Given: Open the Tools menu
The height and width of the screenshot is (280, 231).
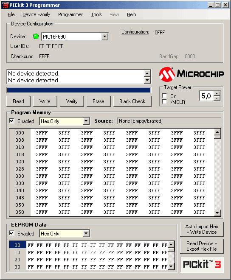Looking at the screenshot, I should [x=96, y=14].
